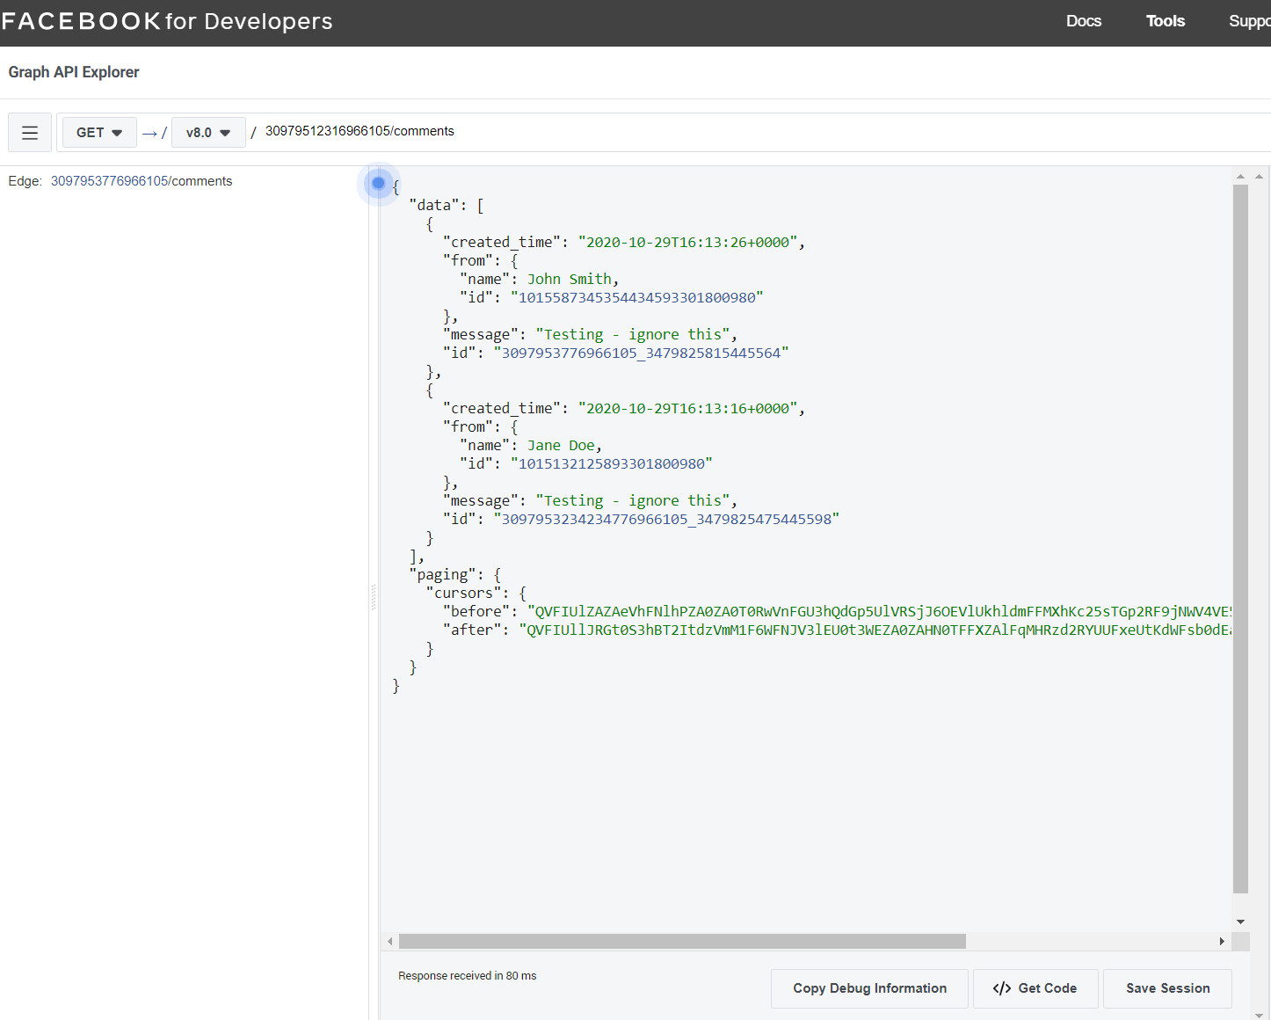The width and height of the screenshot is (1271, 1020).
Task: Click Copy Debug Information button
Action: point(869,988)
